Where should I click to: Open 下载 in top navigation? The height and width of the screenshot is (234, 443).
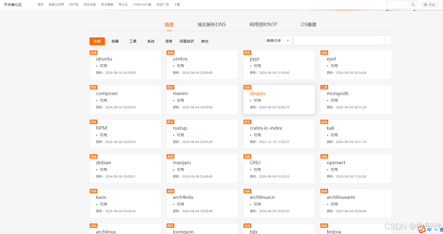(177, 5)
